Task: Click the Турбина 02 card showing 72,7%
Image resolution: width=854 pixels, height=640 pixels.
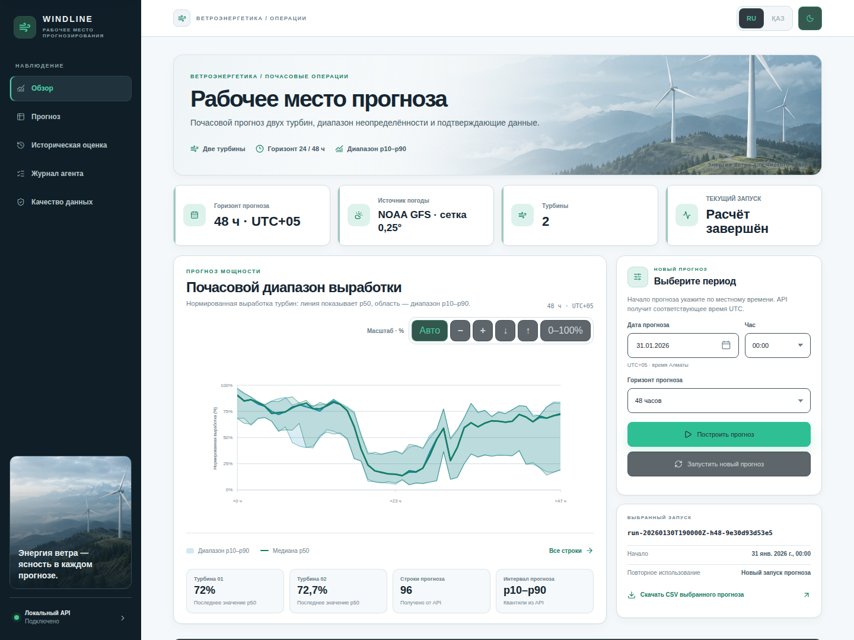Action: 338,591
